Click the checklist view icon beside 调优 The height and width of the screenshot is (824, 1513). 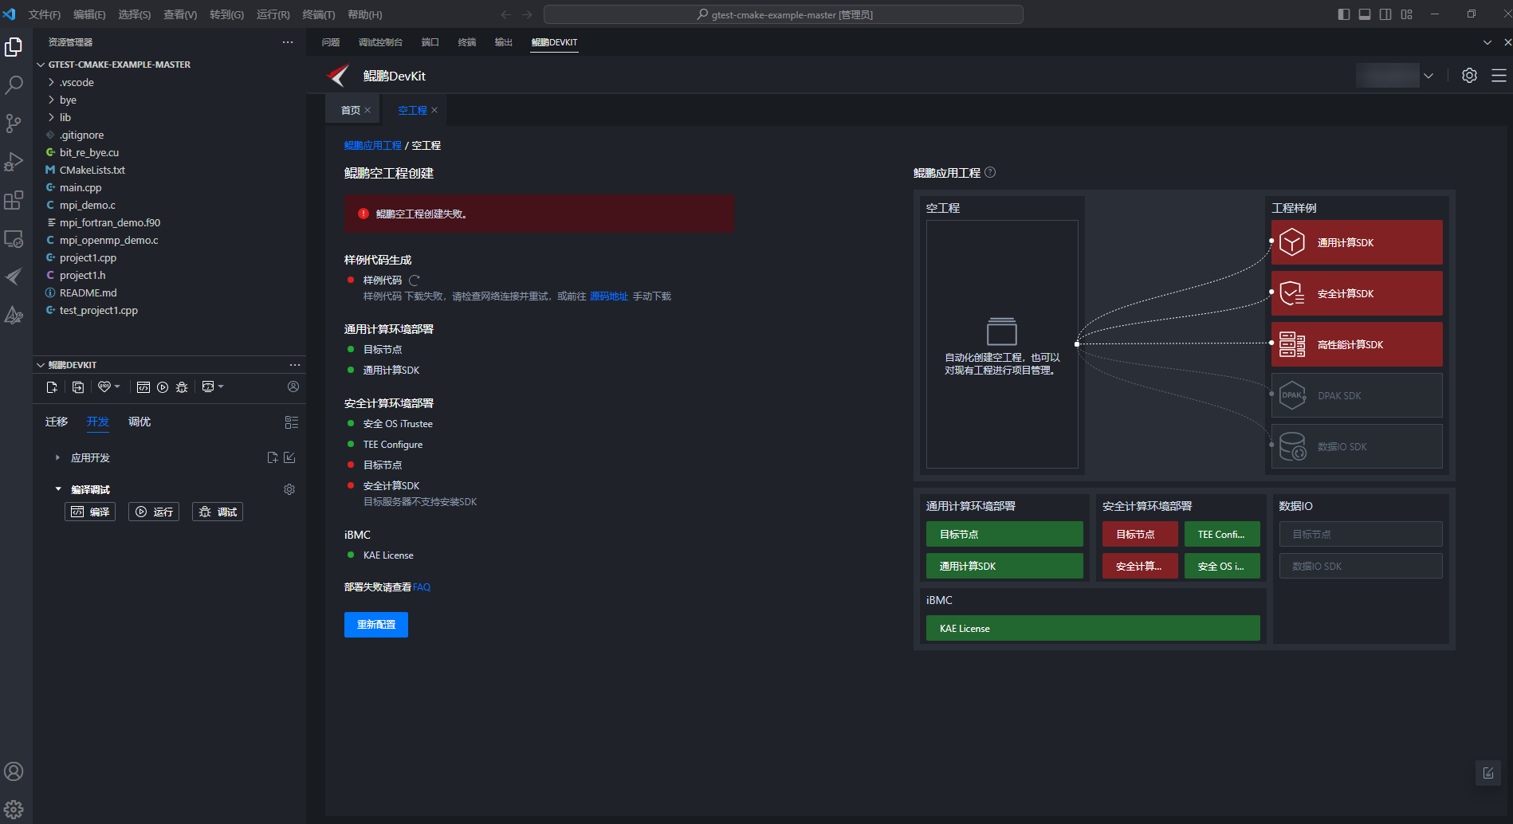click(292, 422)
